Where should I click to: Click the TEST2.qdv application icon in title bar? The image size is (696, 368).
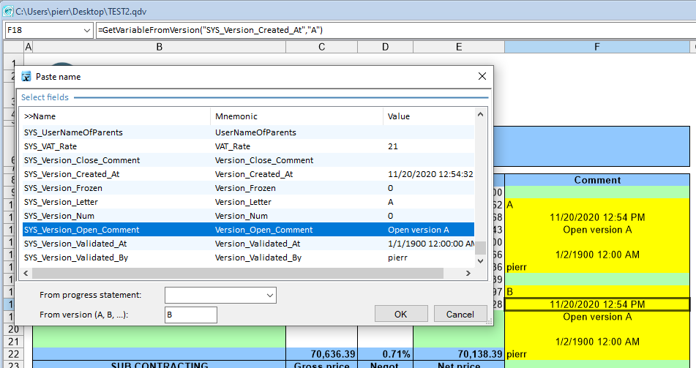[8, 10]
